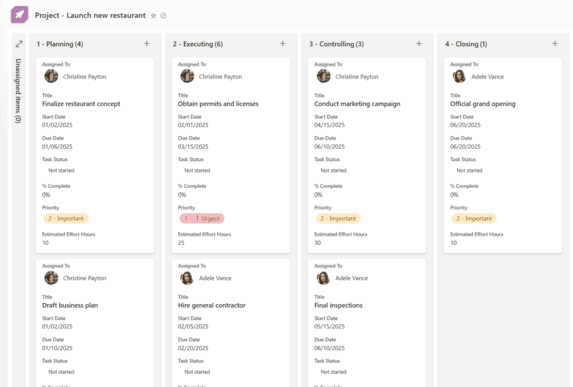The width and height of the screenshot is (573, 387).
Task: Click Unassigned items (0) vertical label
Action: 18,91
